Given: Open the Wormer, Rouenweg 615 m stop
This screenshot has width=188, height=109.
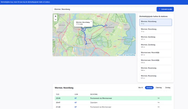Looking at the screenshot, I should tap(155, 77).
